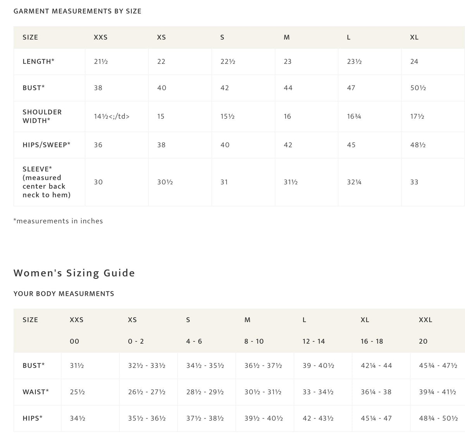Image resolution: width=465 pixels, height=437 pixels.
Task: Click the SHOULDER WIDTH* row label
Action: point(42,116)
